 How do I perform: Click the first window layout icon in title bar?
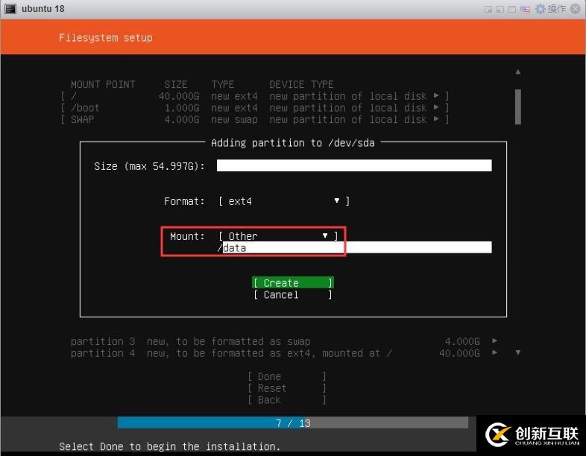488,10
